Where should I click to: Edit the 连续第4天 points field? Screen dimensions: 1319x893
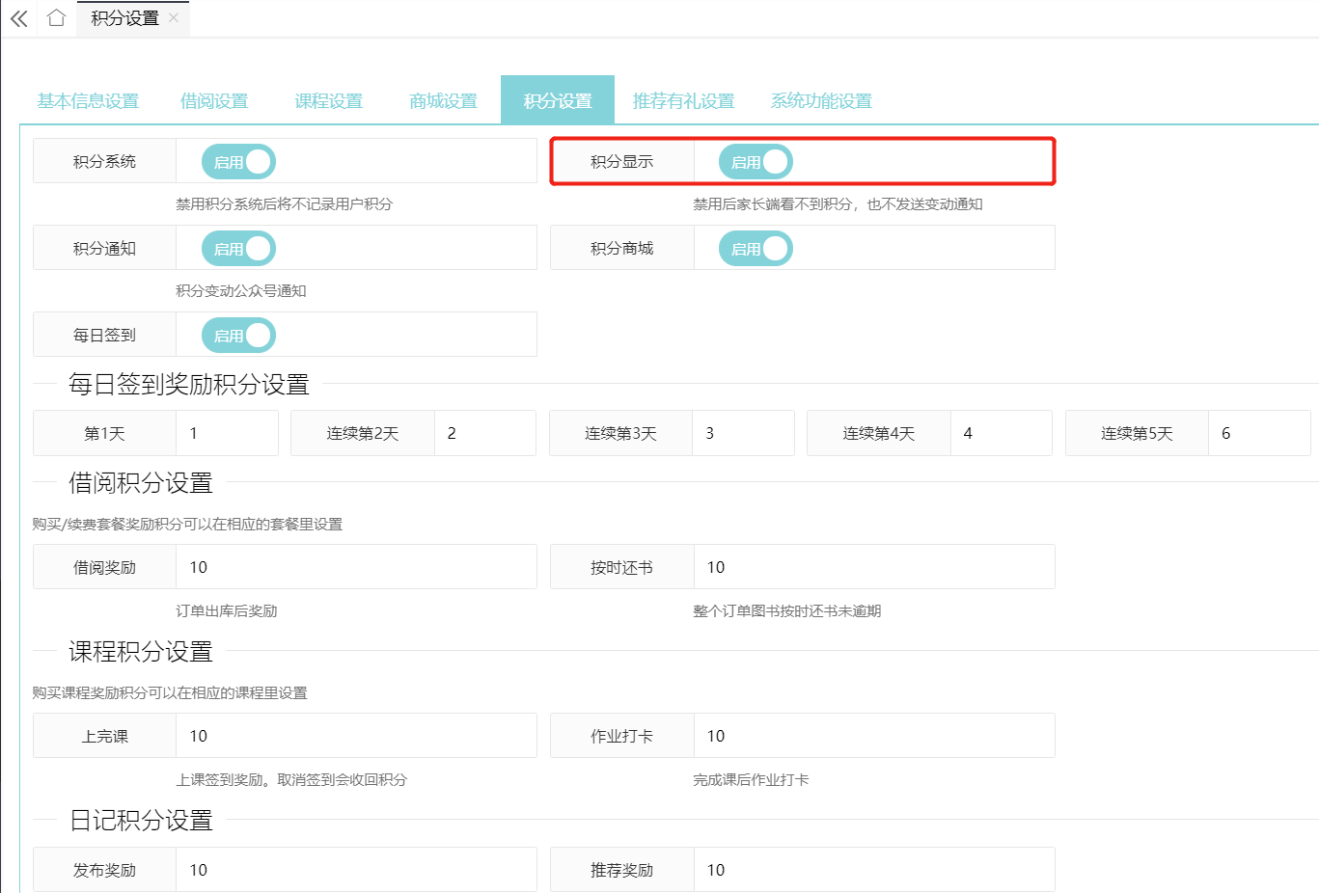click(1002, 433)
